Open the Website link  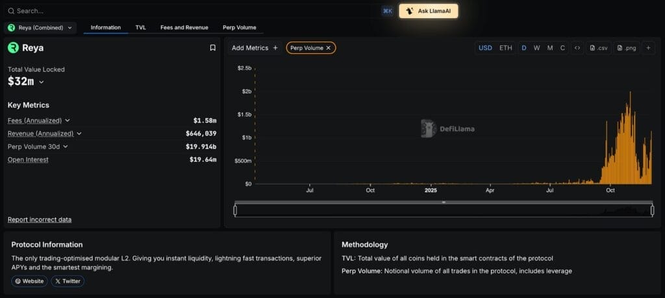[x=29, y=281]
